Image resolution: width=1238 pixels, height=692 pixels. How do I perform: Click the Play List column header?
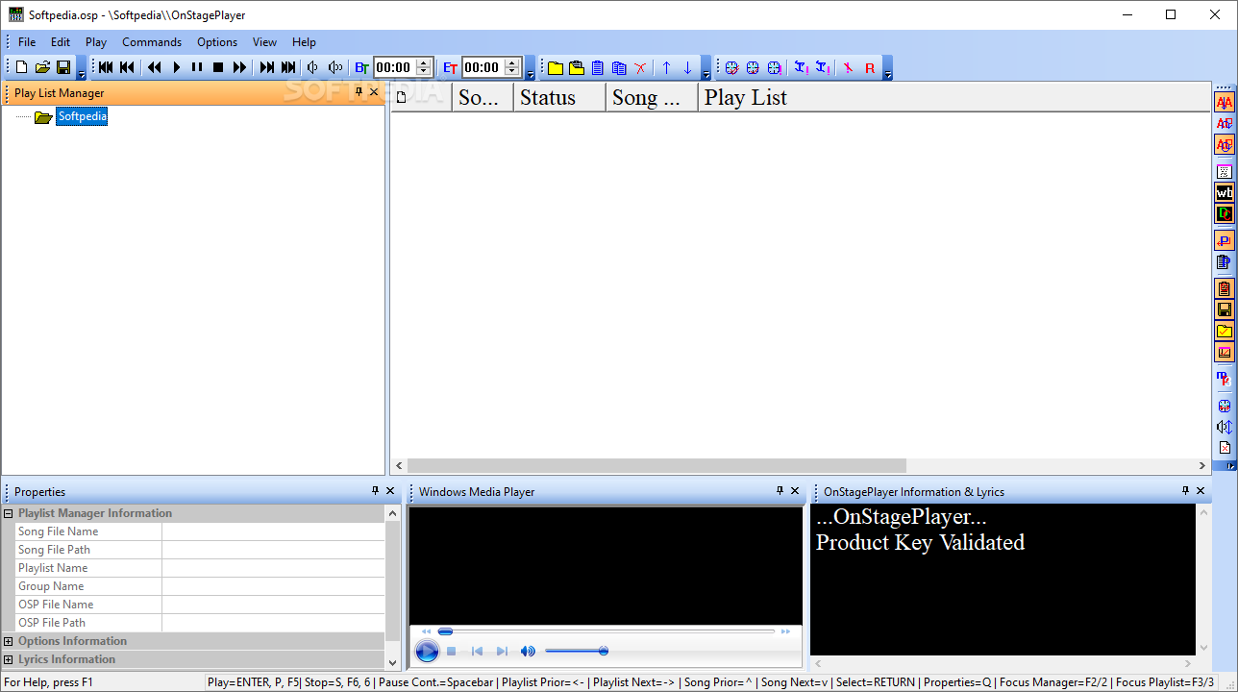pyautogui.click(x=953, y=97)
